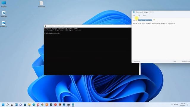
Task: Open the Windows Start menu
Action: pos(3,105)
